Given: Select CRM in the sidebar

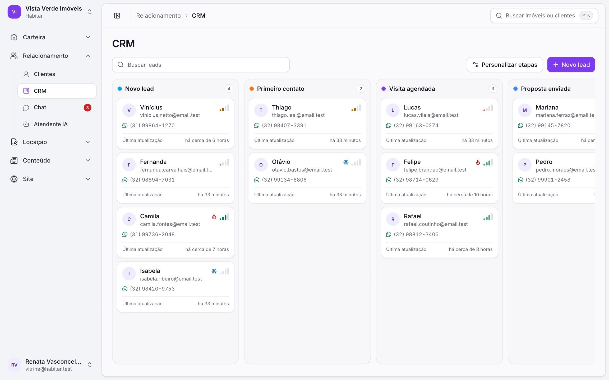Looking at the screenshot, I should (x=57, y=91).
